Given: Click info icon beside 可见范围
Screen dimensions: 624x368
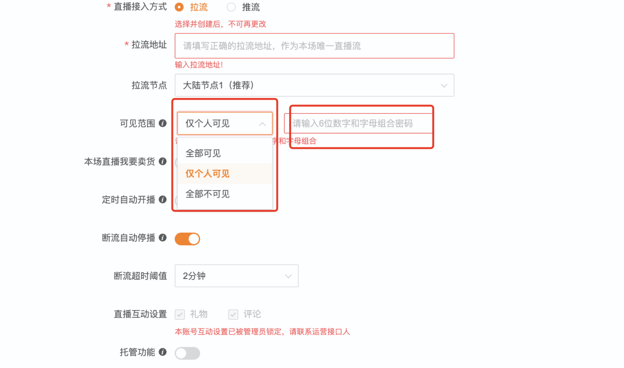Looking at the screenshot, I should pos(162,123).
